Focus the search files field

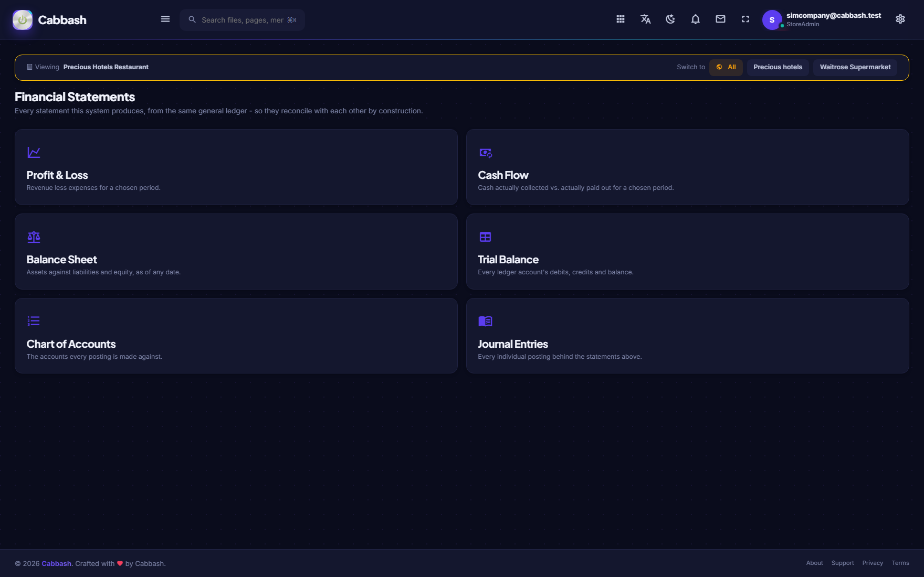[x=242, y=20]
